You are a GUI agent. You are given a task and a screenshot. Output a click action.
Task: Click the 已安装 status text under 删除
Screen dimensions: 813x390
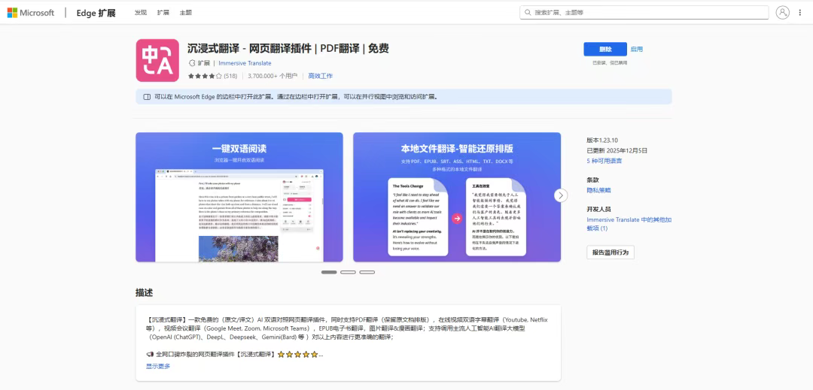click(x=610, y=62)
